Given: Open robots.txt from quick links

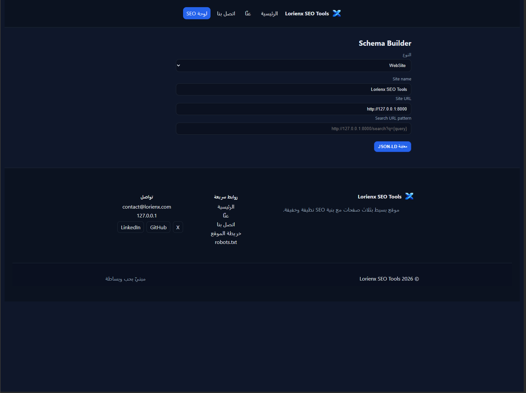Looking at the screenshot, I should click(x=226, y=242).
